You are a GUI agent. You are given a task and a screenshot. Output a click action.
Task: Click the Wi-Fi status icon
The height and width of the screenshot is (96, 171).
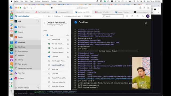(x=134, y=1)
